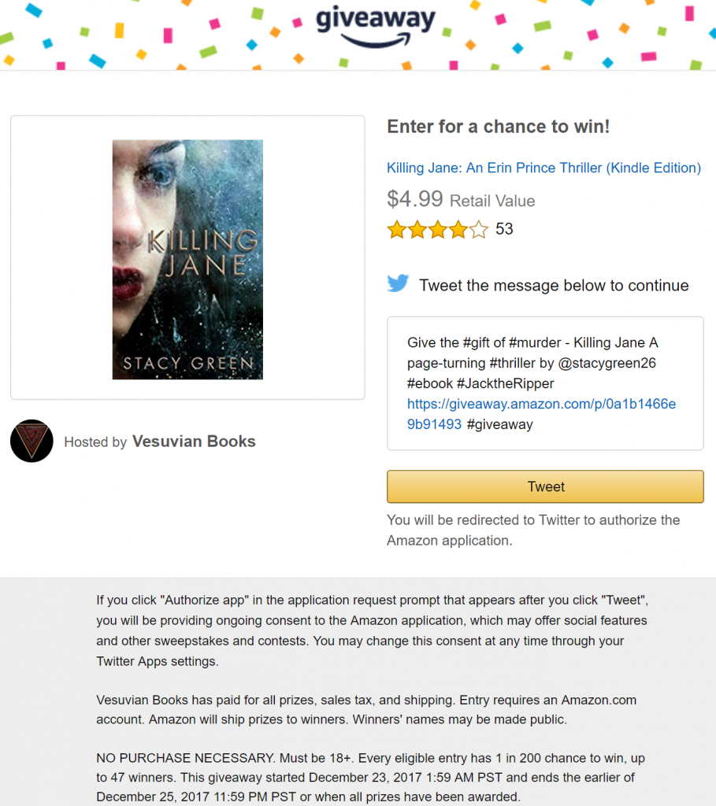Image resolution: width=716 pixels, height=806 pixels.
Task: Click the Vesuvian Books avatar icon
Action: coord(32,441)
